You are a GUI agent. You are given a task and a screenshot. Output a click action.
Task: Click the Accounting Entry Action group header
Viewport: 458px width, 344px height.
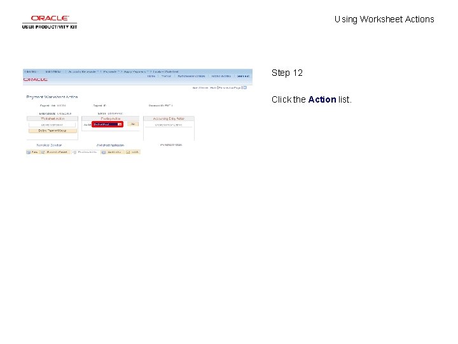[x=169, y=118]
